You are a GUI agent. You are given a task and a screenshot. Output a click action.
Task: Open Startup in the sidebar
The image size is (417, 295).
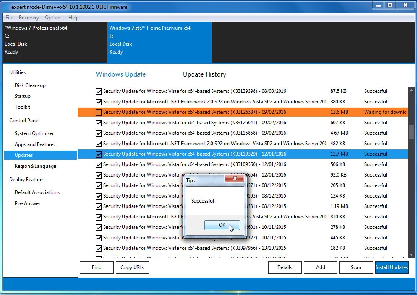23,96
